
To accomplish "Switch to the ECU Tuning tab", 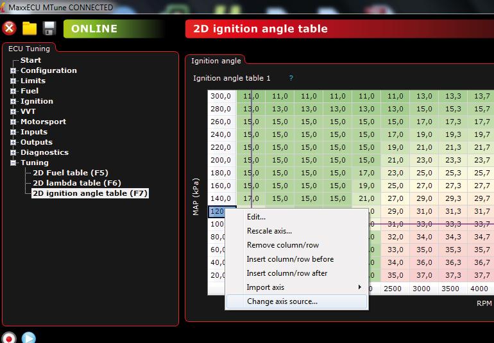I will (29, 49).
